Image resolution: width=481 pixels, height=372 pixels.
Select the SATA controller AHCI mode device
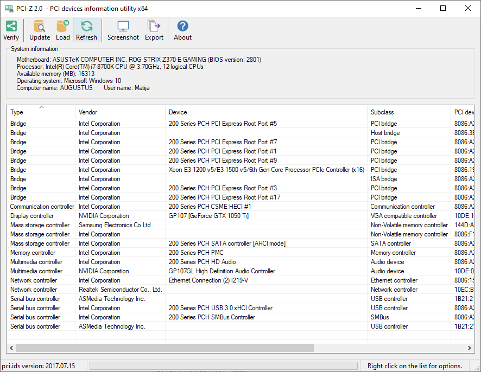tap(227, 243)
